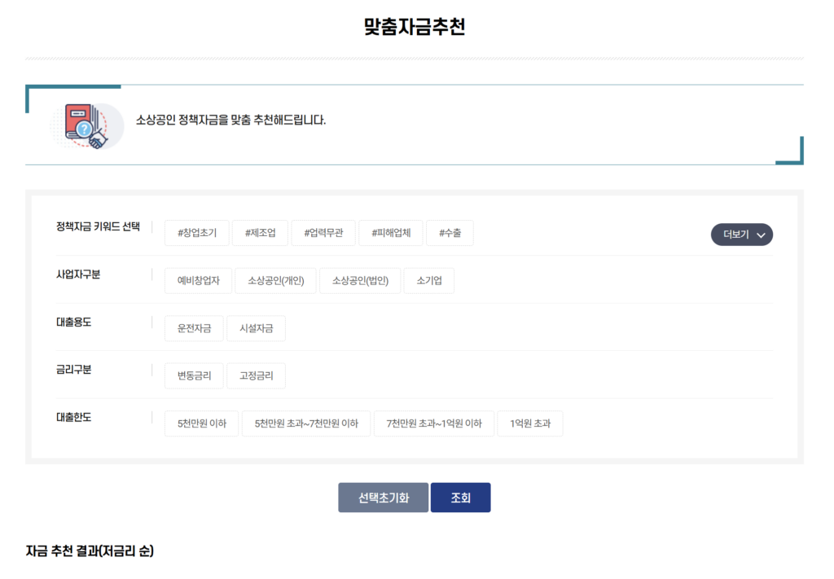Select loan limit 5천만원 초과~7천만원 이하
This screenshot has height=579, width=834.
pos(306,423)
